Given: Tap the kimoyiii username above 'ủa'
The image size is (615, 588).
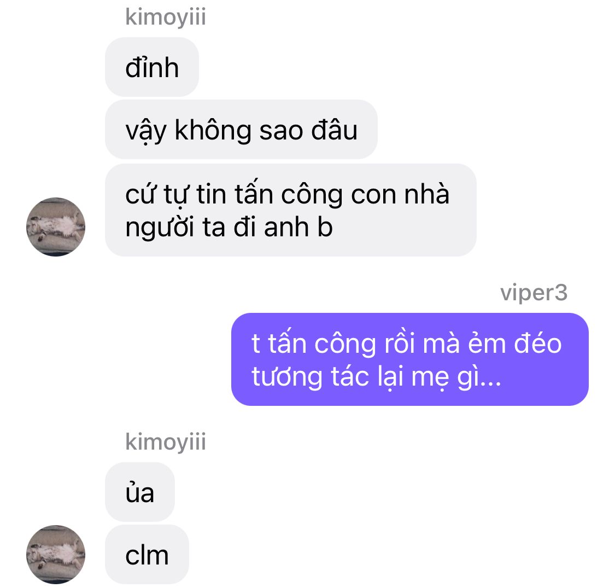Looking at the screenshot, I should [x=166, y=443].
